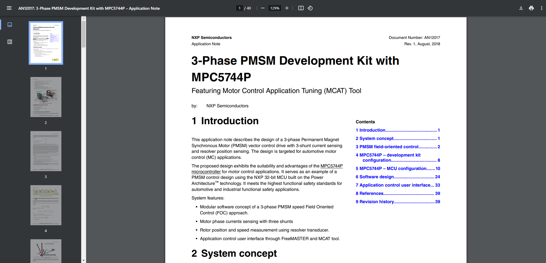Show page thumbnails view in sidebar
This screenshot has height=263, width=546.
coord(10,25)
